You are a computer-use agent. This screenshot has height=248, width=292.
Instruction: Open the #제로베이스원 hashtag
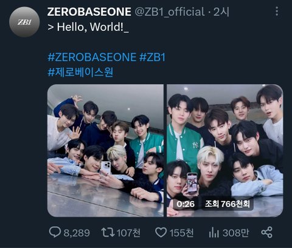80,72
